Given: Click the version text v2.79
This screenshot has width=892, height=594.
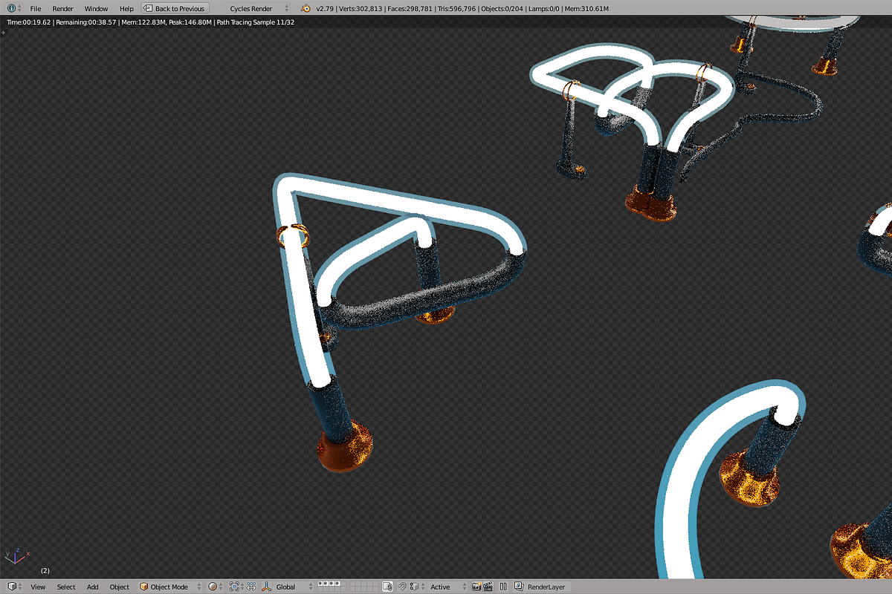Looking at the screenshot, I should tap(324, 8).
